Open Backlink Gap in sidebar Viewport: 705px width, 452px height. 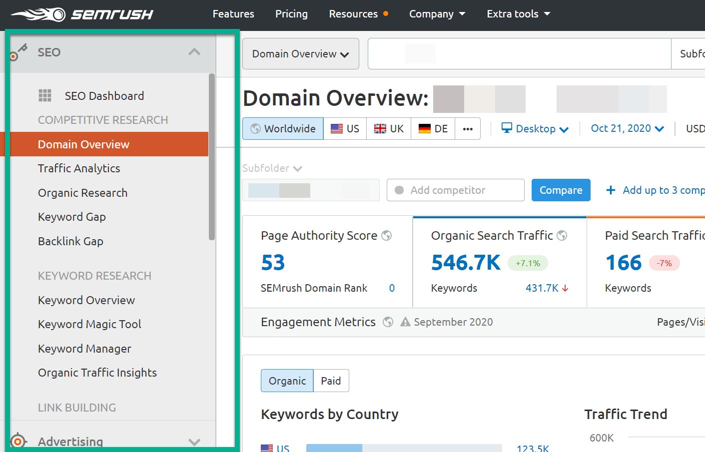[70, 241]
